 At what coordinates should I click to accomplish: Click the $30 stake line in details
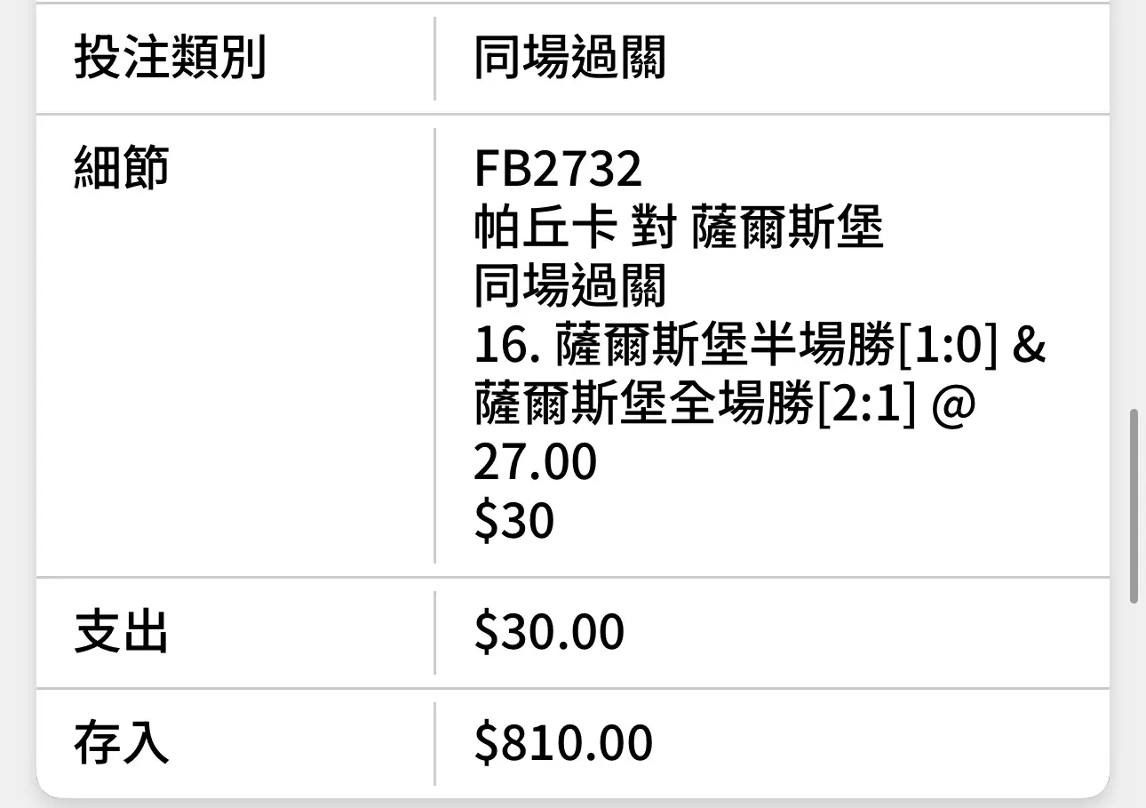coord(513,521)
